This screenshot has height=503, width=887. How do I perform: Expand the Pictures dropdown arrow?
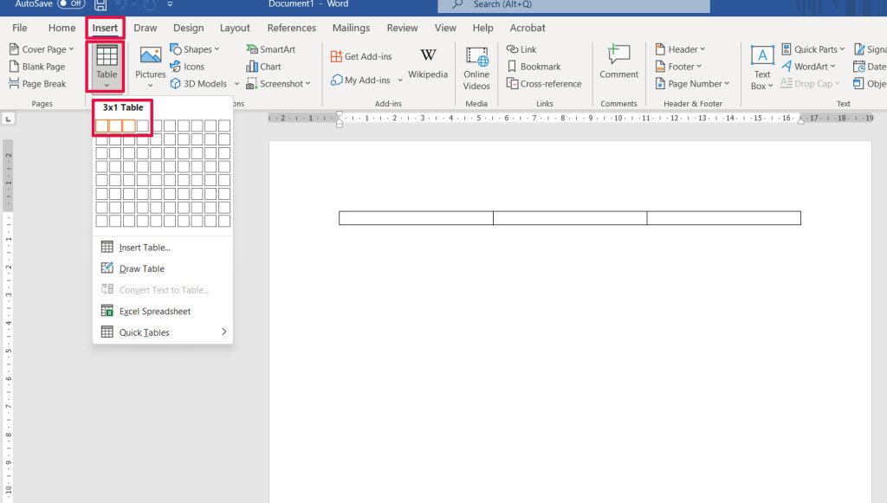click(x=151, y=86)
